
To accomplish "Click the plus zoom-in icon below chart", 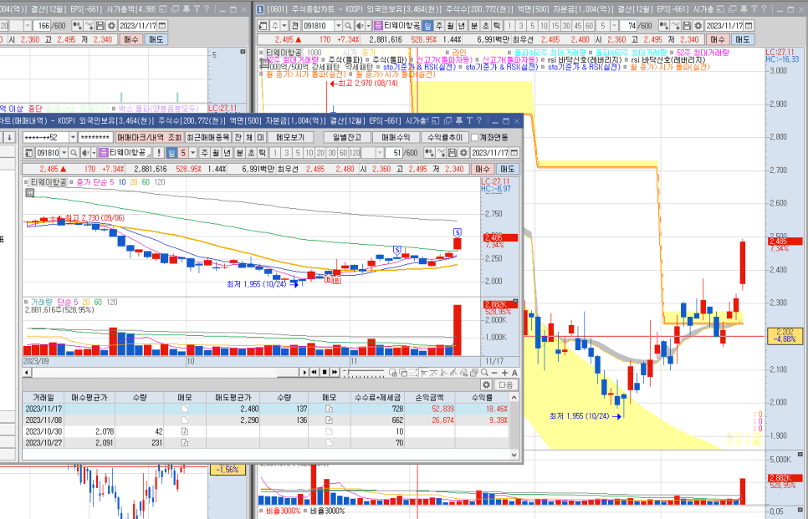I will pos(504,372).
